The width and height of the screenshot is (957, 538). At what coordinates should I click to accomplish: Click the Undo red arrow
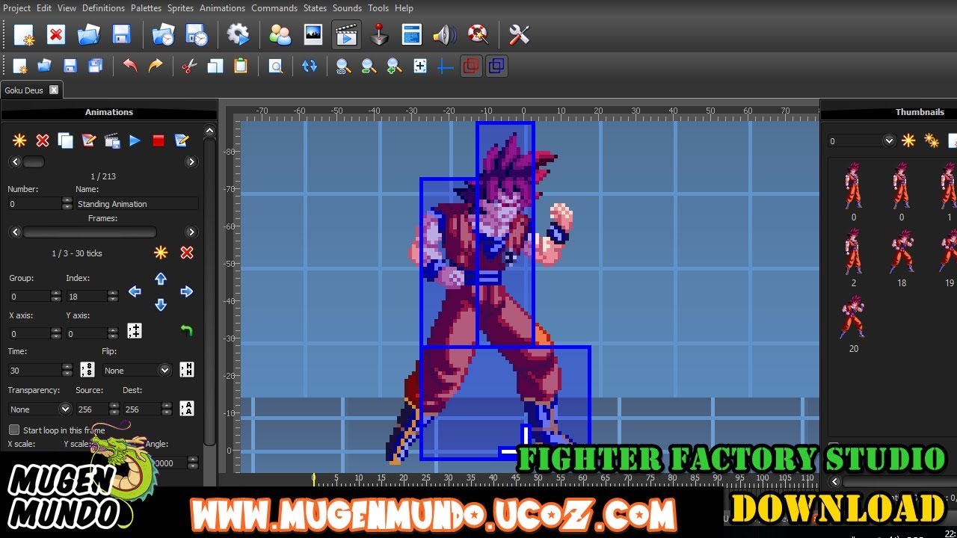(x=130, y=66)
